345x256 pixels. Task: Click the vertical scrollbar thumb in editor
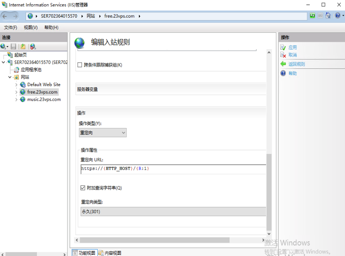(269, 192)
